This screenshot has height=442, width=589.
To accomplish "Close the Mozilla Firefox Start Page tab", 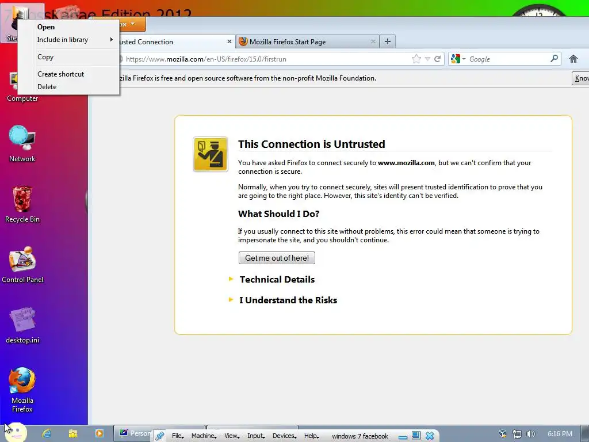I will (x=373, y=41).
